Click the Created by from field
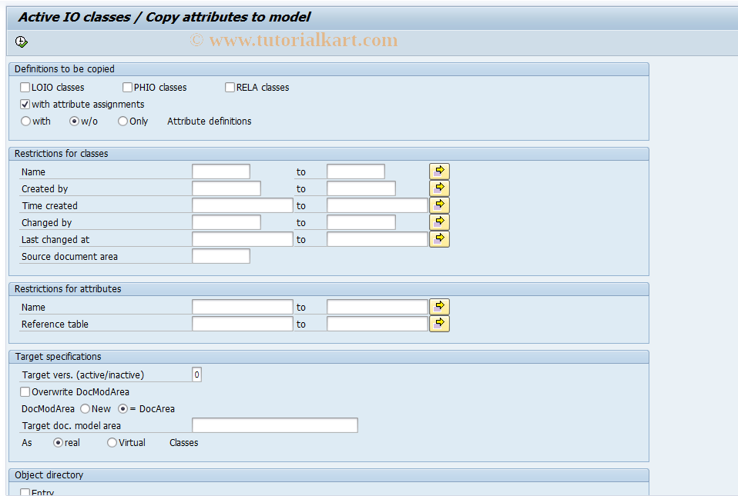Viewport: 738px width, 496px height. pyautogui.click(x=226, y=188)
